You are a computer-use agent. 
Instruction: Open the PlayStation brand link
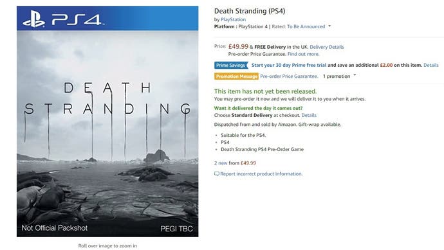233,19
